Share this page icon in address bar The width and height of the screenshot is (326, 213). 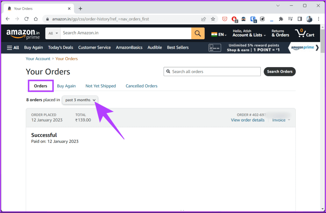pyautogui.click(x=203, y=19)
